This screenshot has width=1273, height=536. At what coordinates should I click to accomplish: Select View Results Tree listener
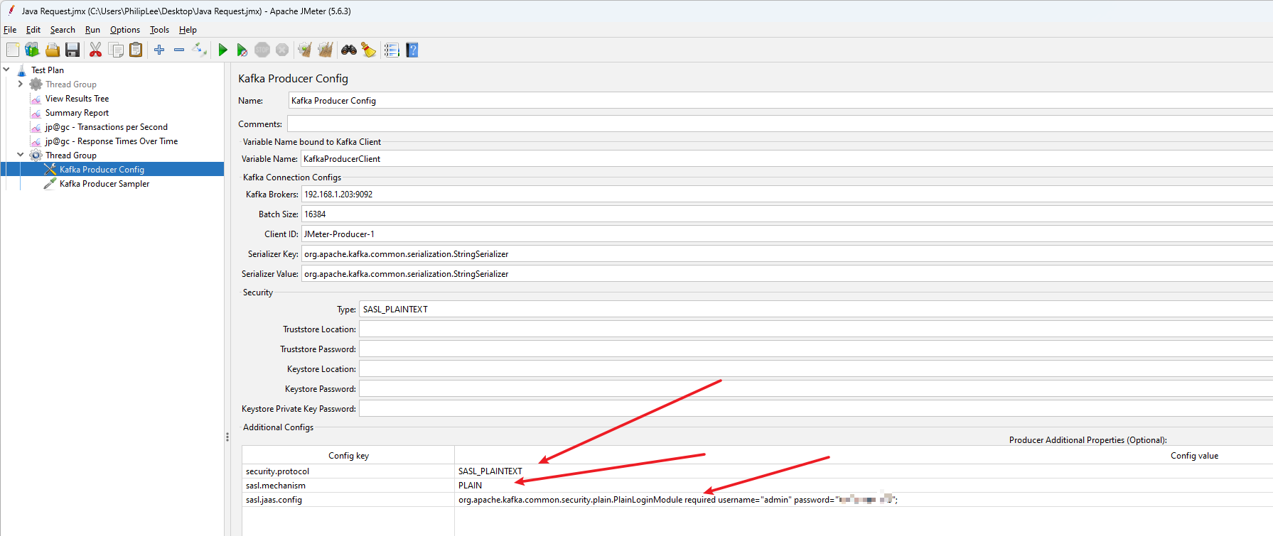77,99
